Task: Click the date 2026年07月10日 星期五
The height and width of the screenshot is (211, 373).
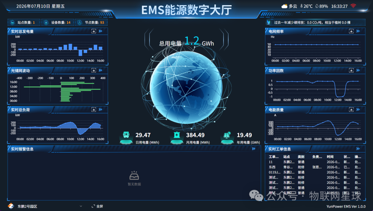Action: 40,6
